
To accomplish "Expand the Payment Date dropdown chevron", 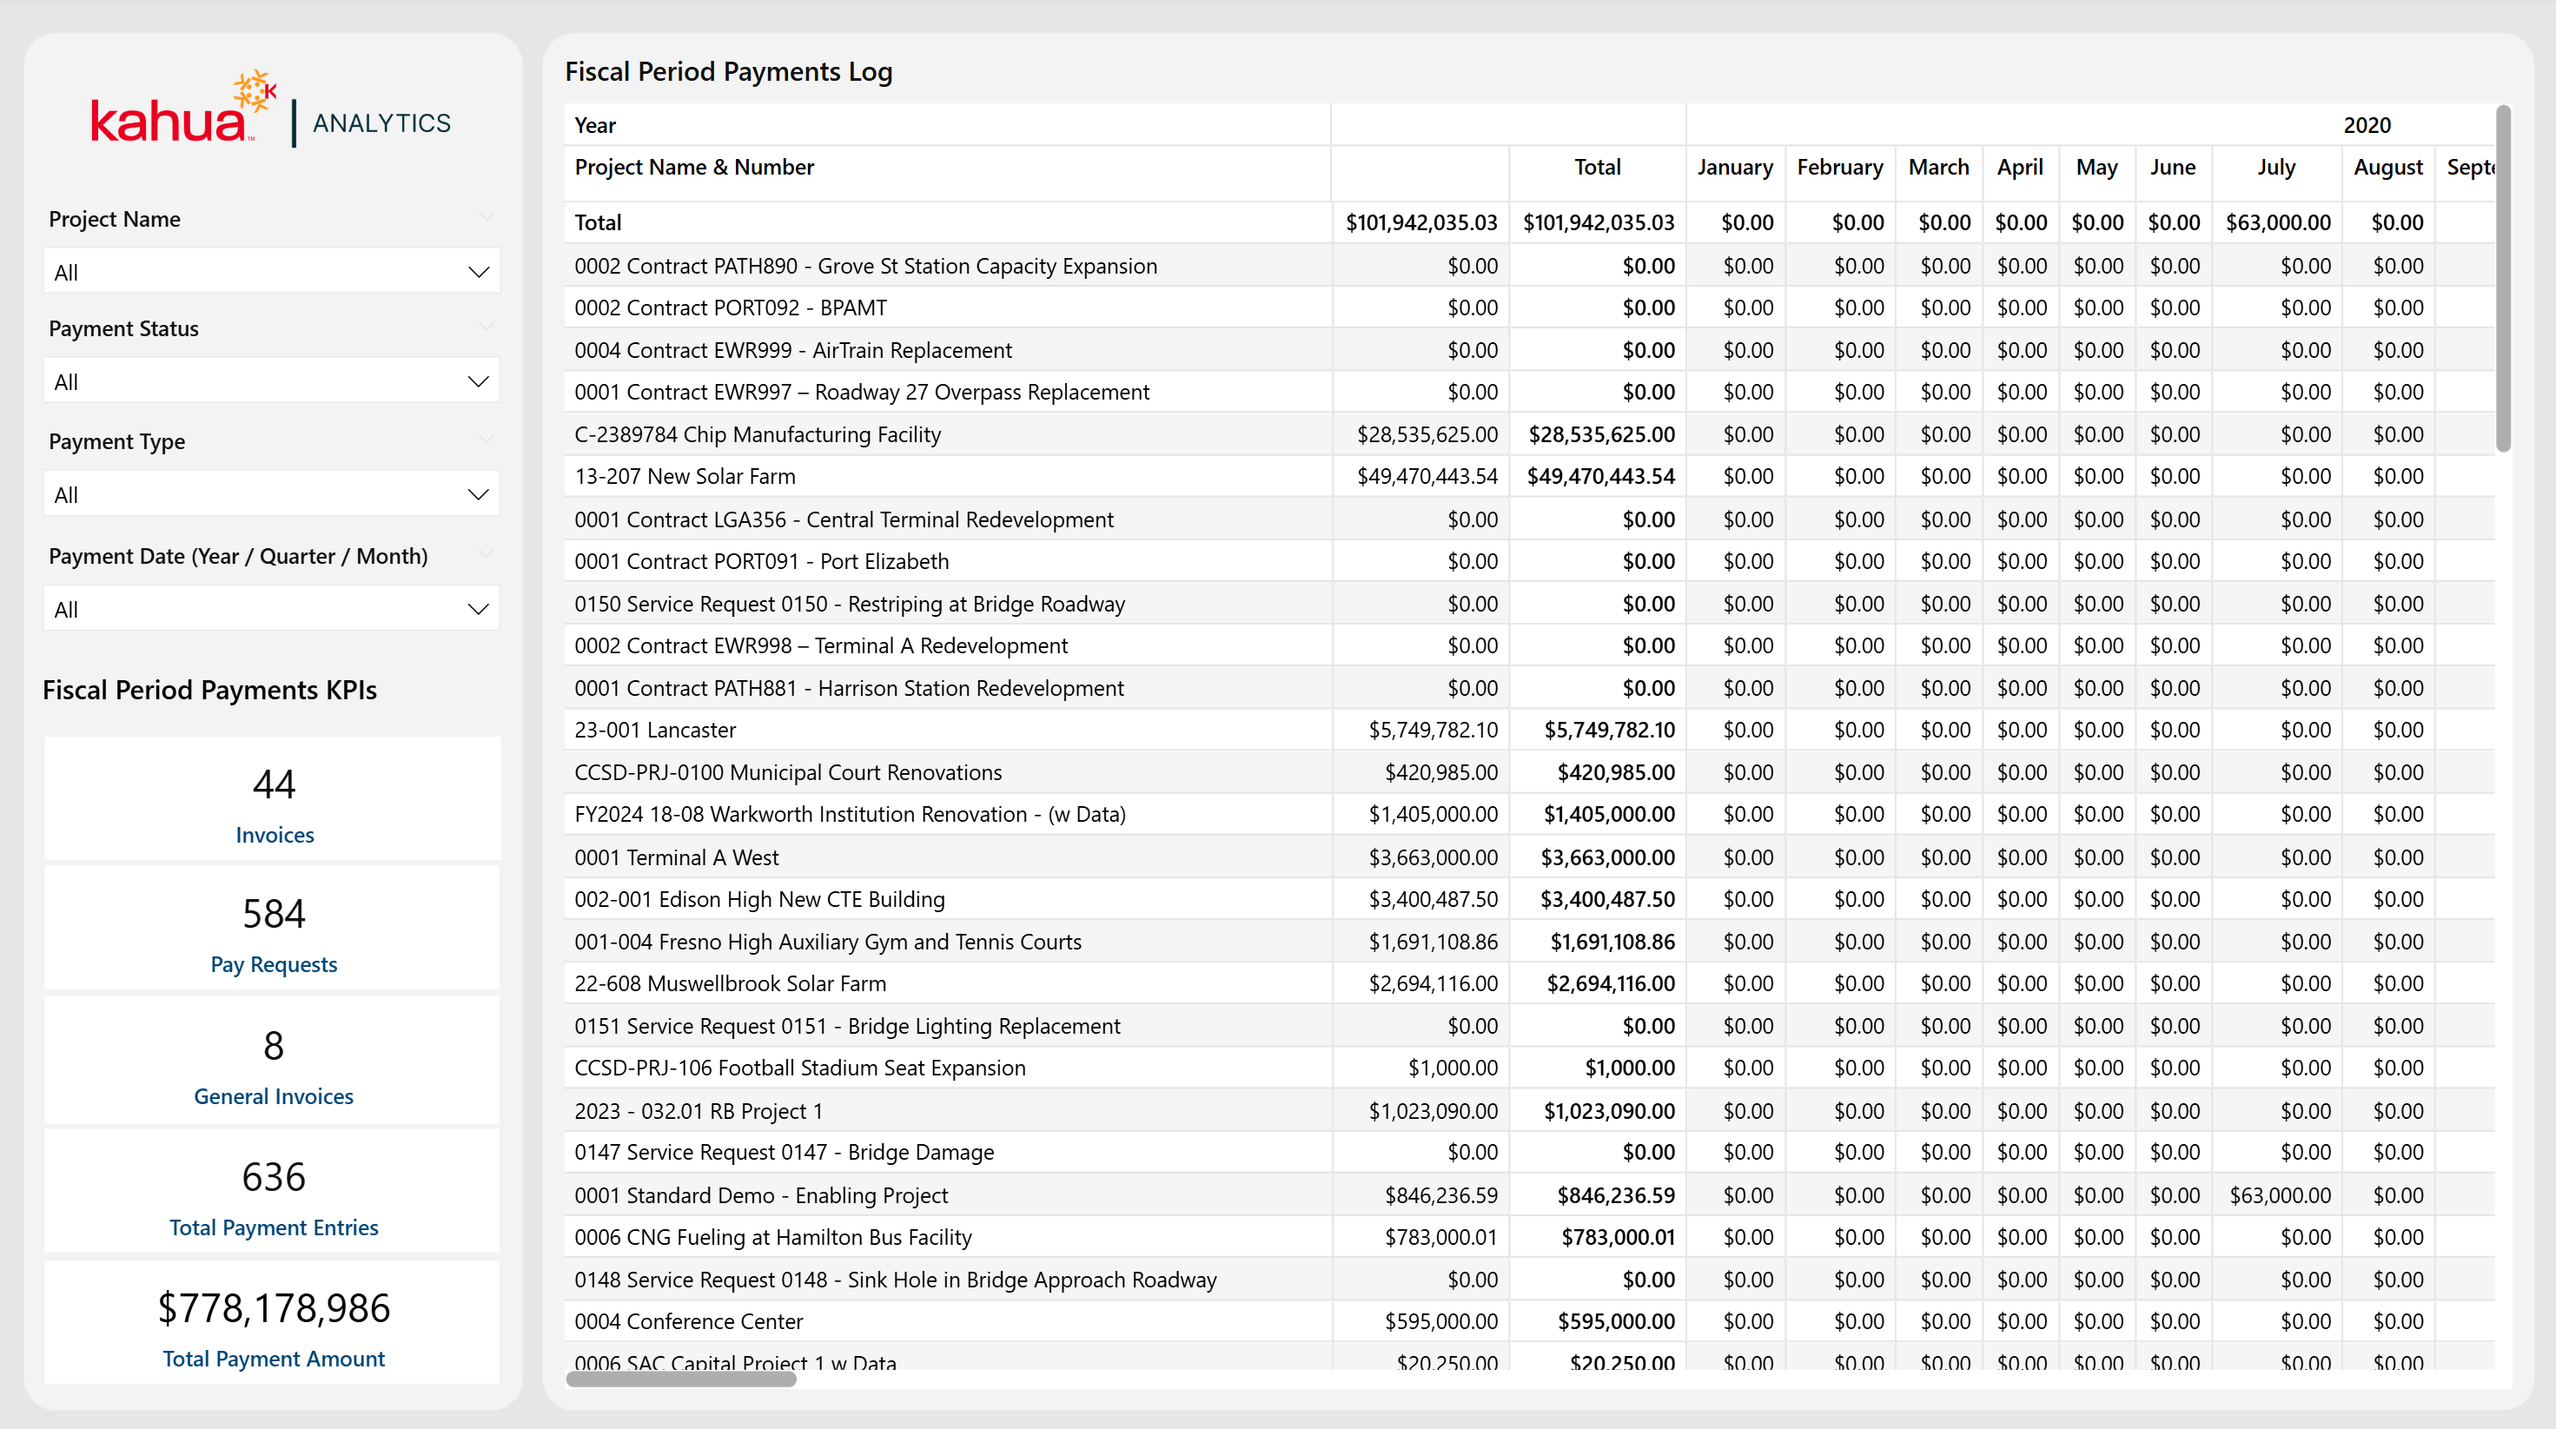I will tap(477, 609).
